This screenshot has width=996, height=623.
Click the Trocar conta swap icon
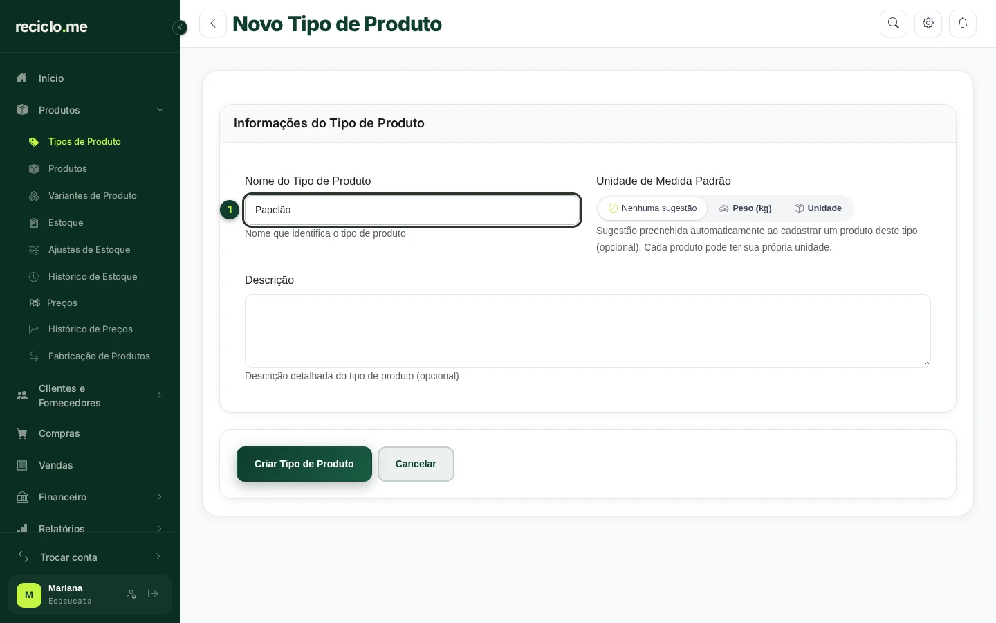(x=24, y=557)
